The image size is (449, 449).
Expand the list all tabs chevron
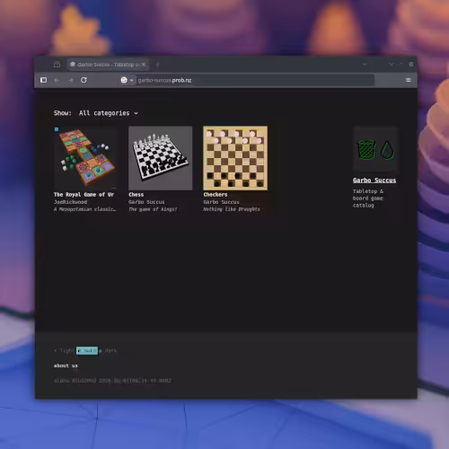coord(365,65)
